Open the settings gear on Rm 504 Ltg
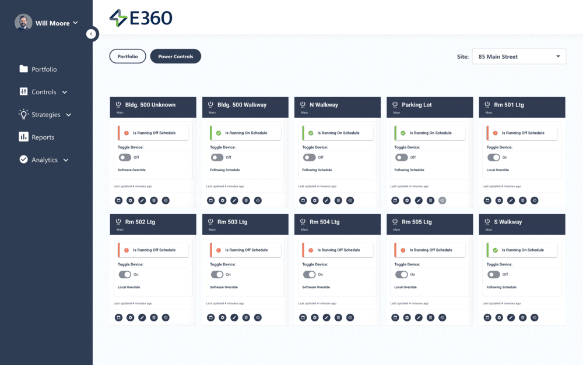 pyautogui.click(x=315, y=318)
